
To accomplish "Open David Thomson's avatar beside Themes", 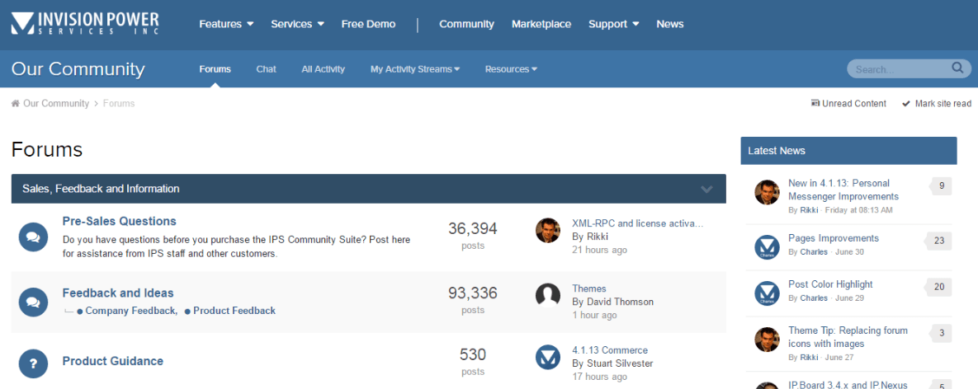I will pos(548,295).
